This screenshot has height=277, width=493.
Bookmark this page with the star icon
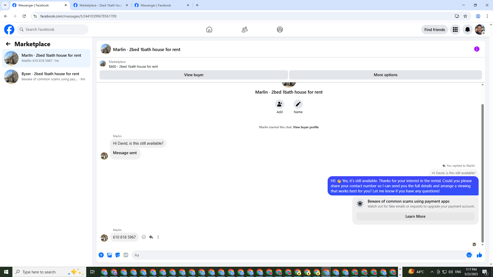click(x=465, y=16)
